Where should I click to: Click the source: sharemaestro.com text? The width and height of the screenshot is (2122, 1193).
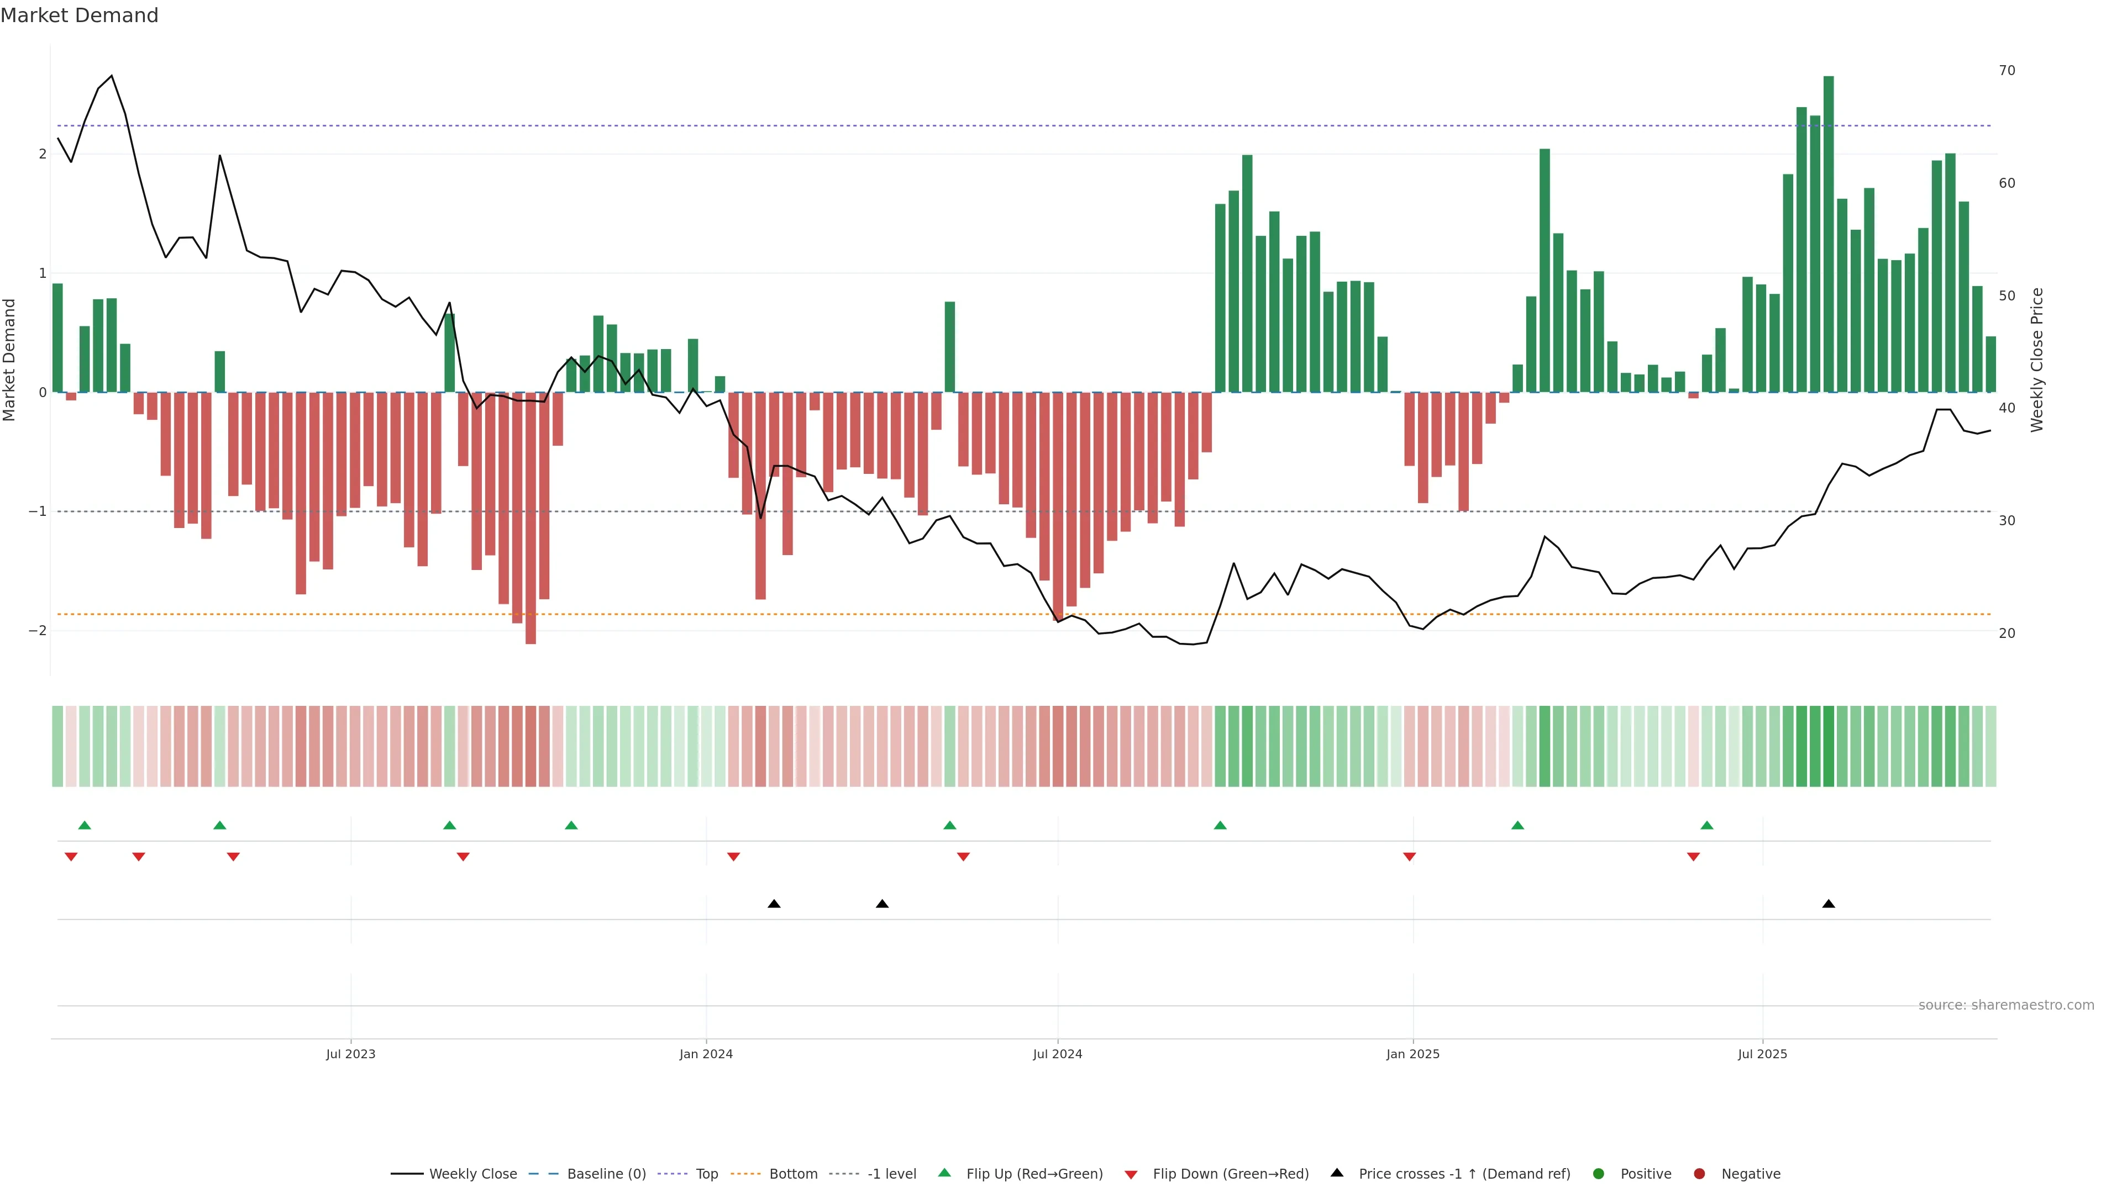[x=2006, y=1005]
